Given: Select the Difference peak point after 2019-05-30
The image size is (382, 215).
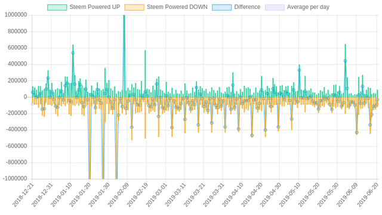Looking at the screenshot, I should (x=345, y=61).
